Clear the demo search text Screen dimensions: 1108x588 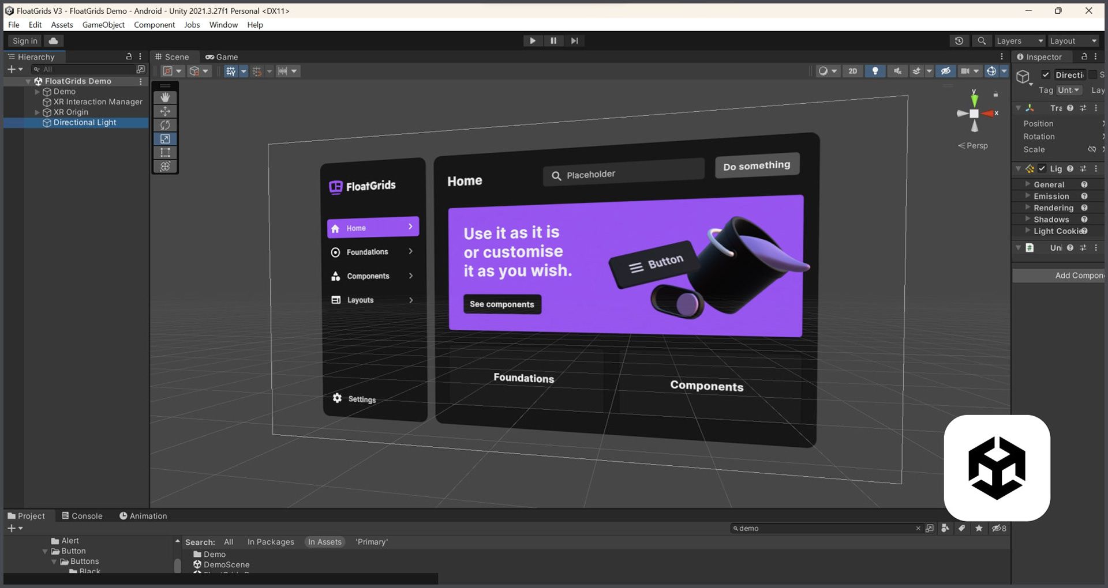pos(918,528)
